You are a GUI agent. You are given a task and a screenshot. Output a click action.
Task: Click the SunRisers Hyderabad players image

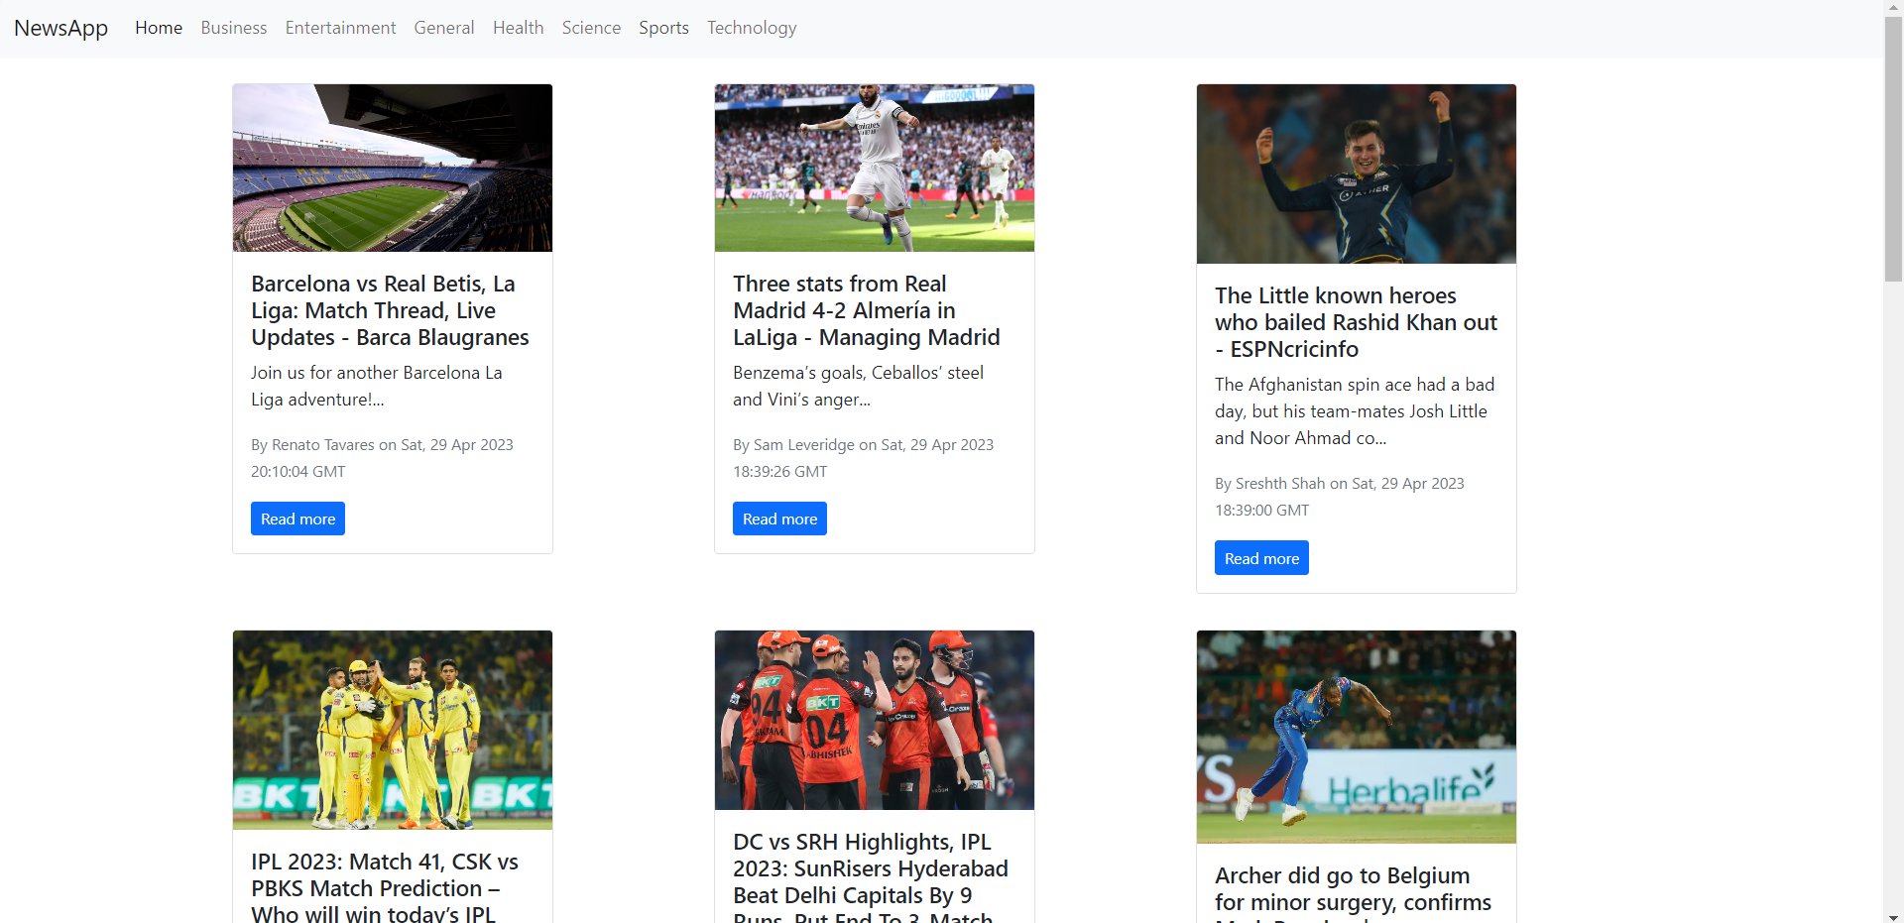coord(875,720)
